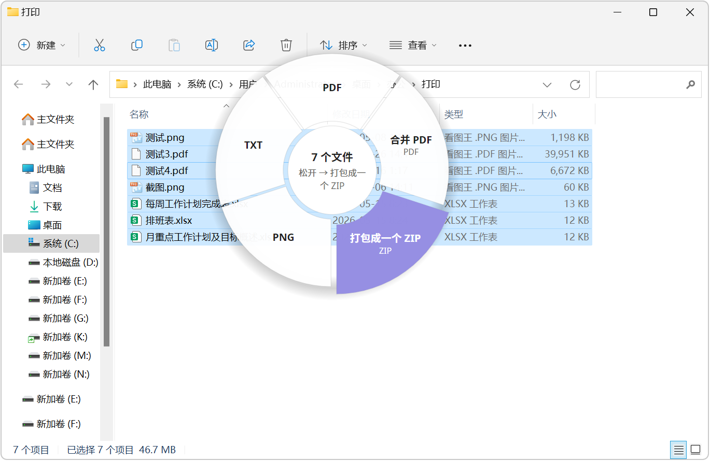
Task: Expand address bar history dropdown
Action: tap(547, 84)
